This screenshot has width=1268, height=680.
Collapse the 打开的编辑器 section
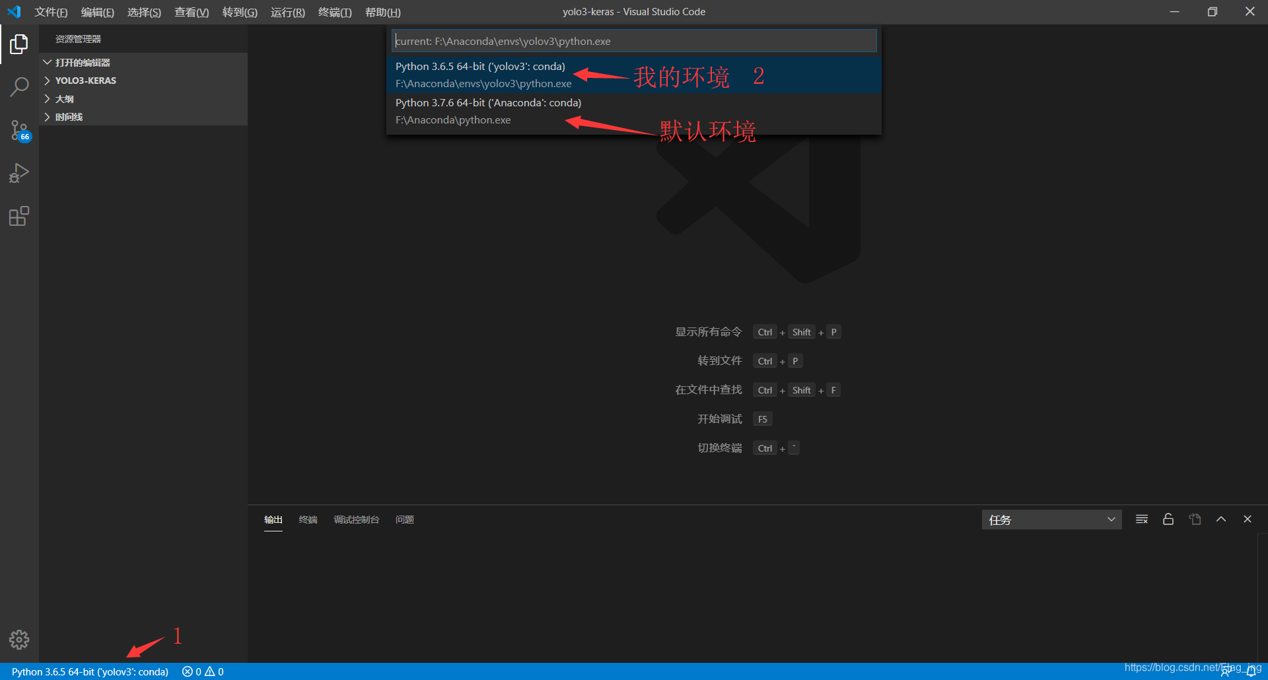coord(143,62)
